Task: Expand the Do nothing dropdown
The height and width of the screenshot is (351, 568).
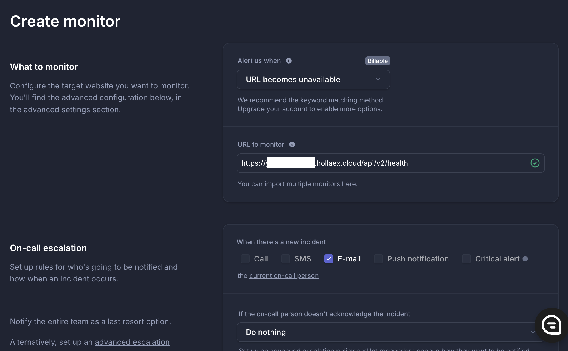Action: pyautogui.click(x=384, y=332)
